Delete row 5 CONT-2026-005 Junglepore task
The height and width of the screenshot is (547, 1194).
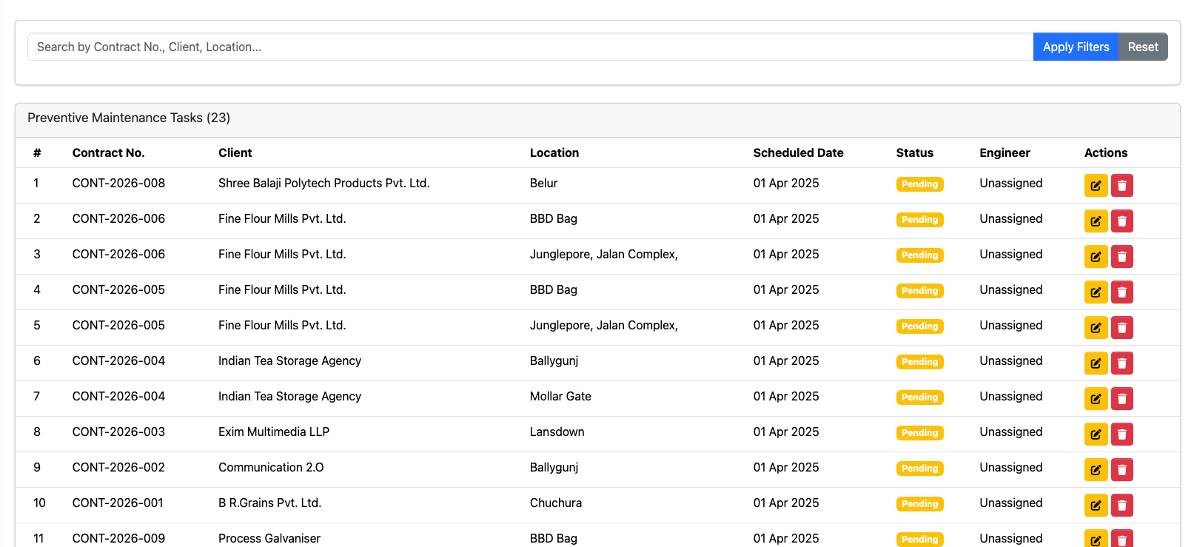click(x=1121, y=327)
